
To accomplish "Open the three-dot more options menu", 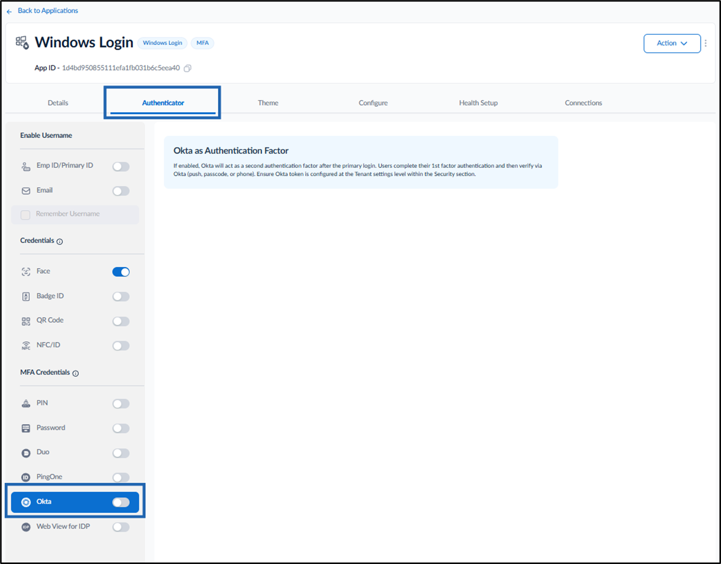I will pos(706,43).
